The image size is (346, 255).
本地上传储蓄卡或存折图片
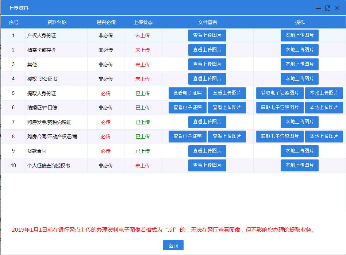[x=299, y=50]
